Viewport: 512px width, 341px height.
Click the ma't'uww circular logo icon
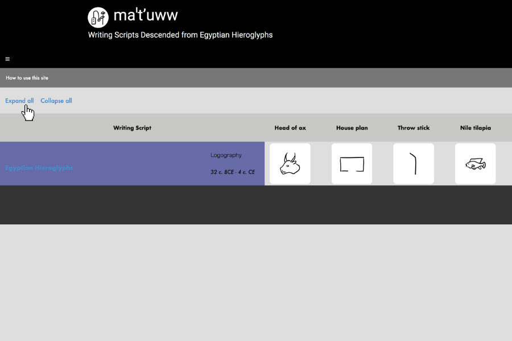(98, 17)
